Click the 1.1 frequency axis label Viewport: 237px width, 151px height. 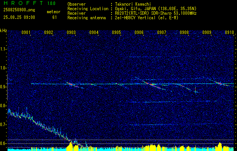pos(3,49)
